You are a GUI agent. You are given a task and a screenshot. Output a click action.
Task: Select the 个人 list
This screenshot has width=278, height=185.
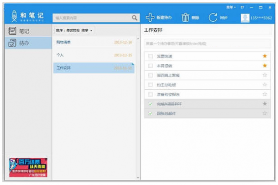pyautogui.click(x=94, y=55)
